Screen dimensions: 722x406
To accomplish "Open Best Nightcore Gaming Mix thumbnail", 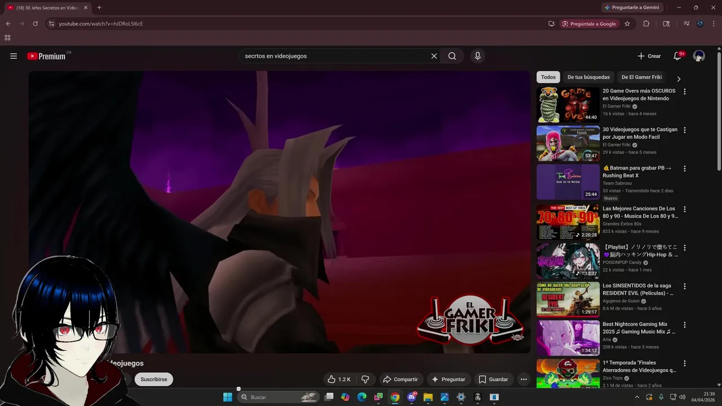I will (567, 338).
